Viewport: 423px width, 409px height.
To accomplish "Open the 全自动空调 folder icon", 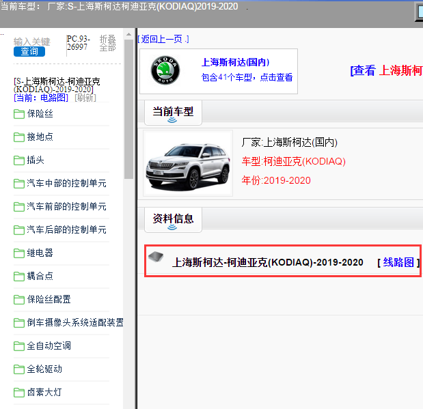I will tap(19, 346).
